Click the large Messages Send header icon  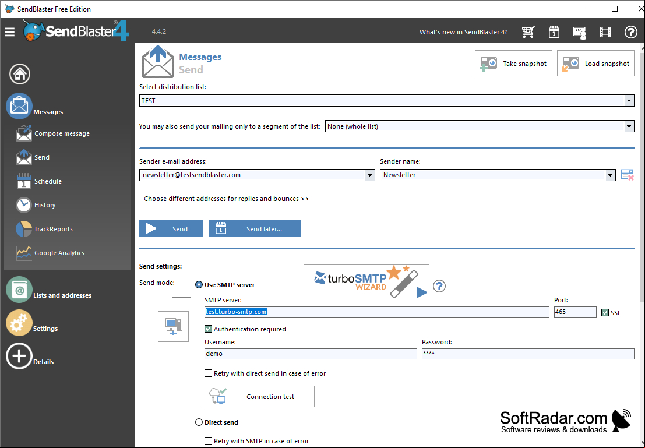point(158,62)
